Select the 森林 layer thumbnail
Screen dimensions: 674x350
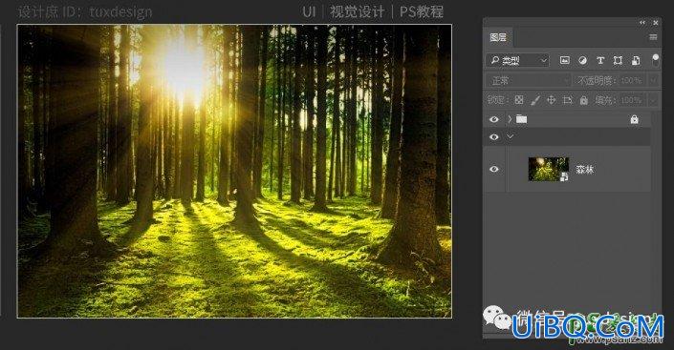coord(549,169)
